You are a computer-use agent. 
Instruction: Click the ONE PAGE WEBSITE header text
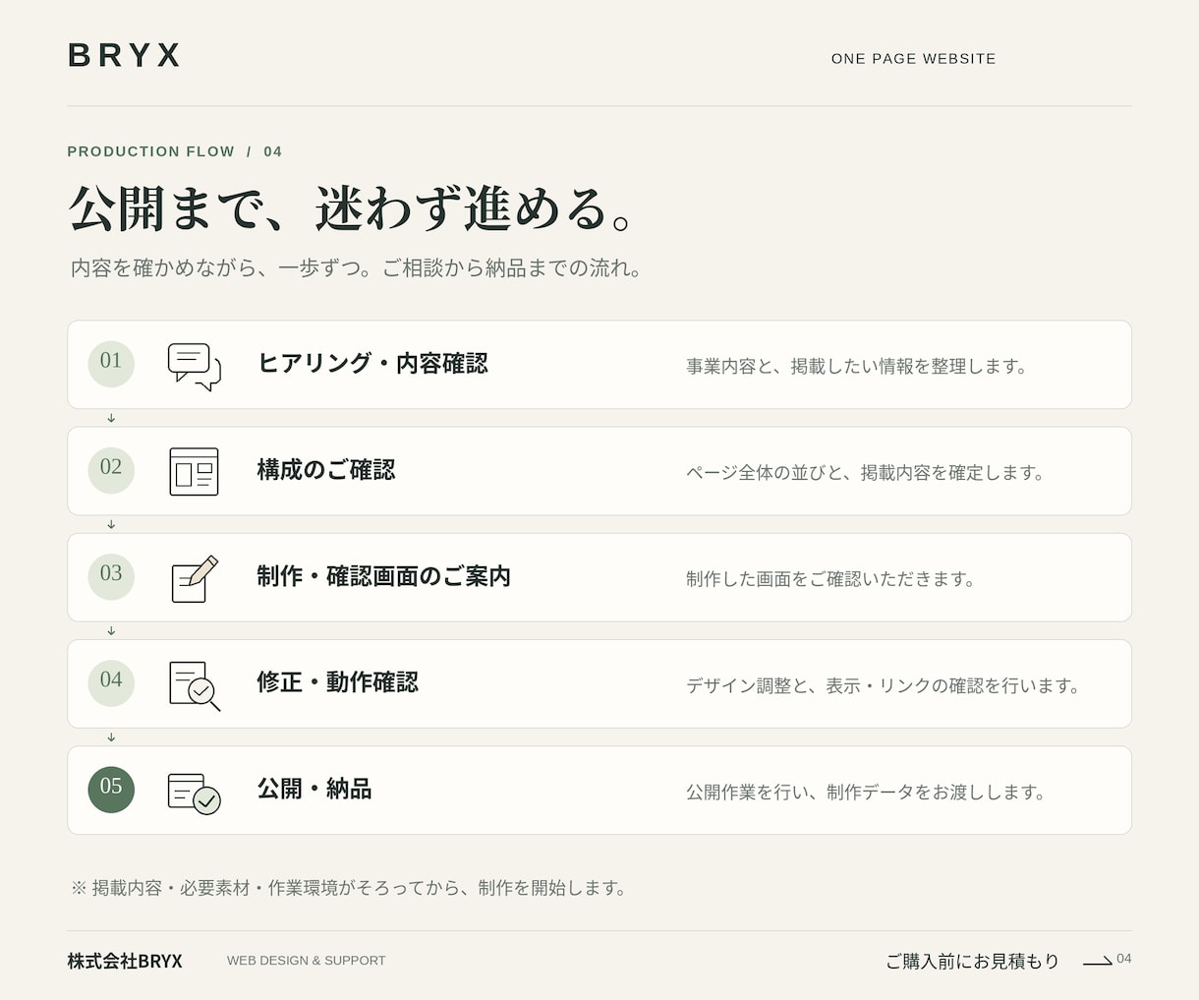[914, 59]
